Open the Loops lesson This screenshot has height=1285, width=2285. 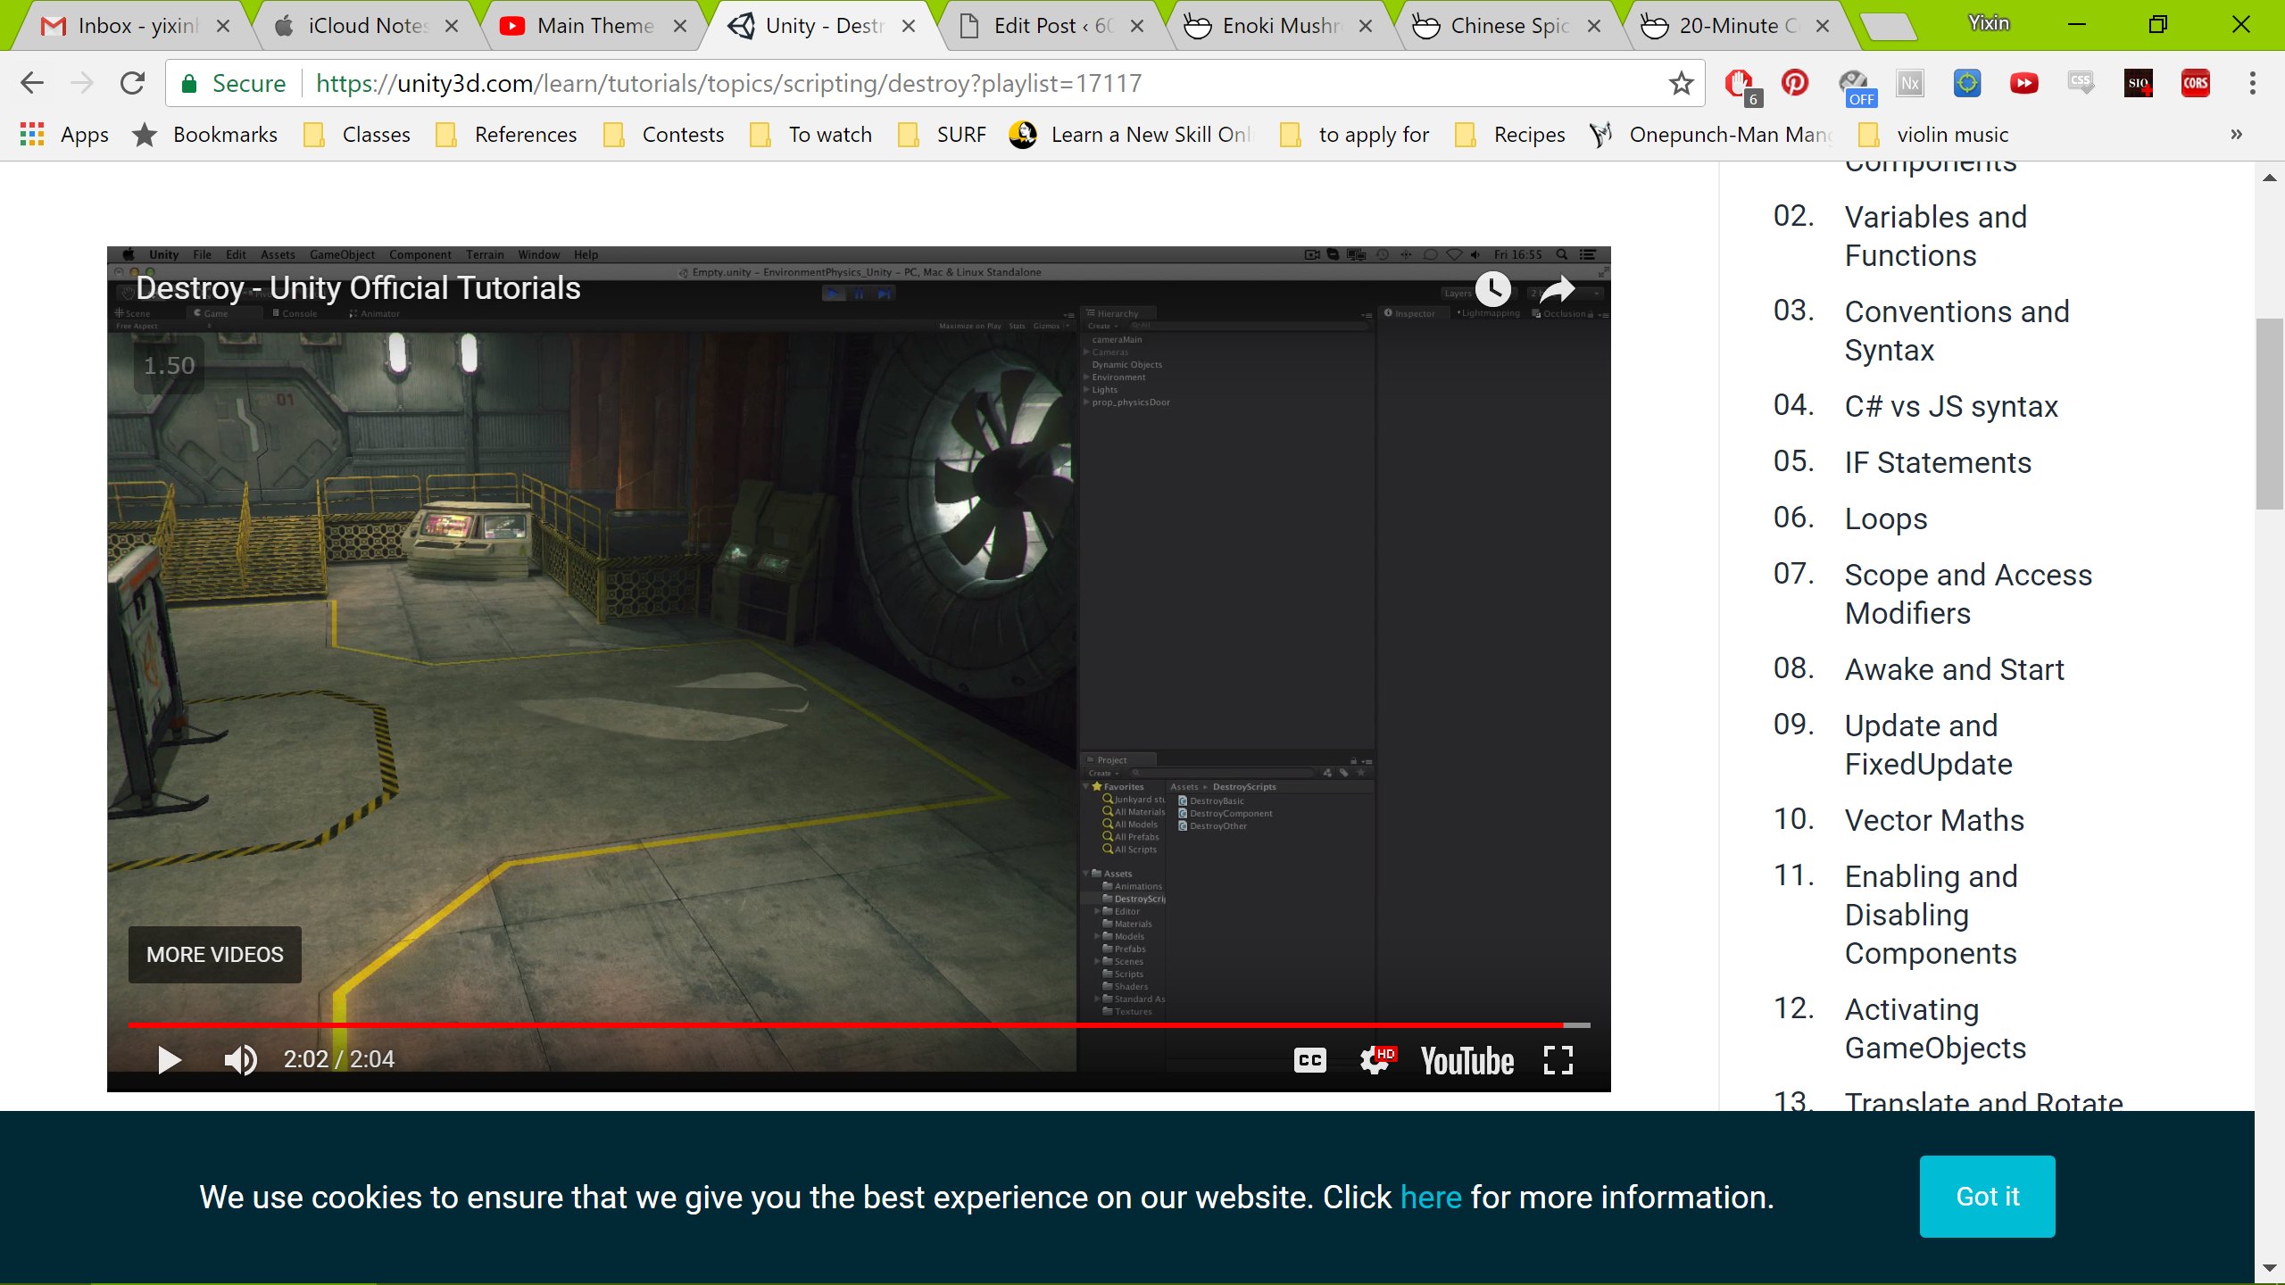(1886, 519)
